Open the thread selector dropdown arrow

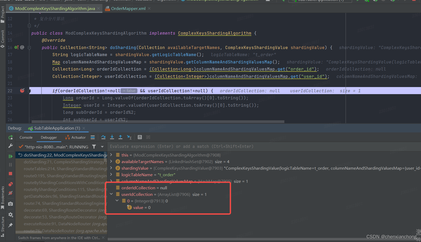(x=102, y=147)
